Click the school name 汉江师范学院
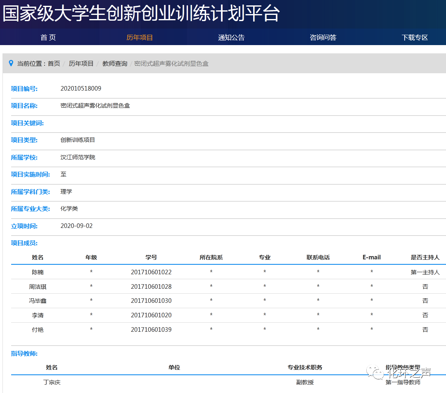This screenshot has width=446, height=393. tap(78, 157)
